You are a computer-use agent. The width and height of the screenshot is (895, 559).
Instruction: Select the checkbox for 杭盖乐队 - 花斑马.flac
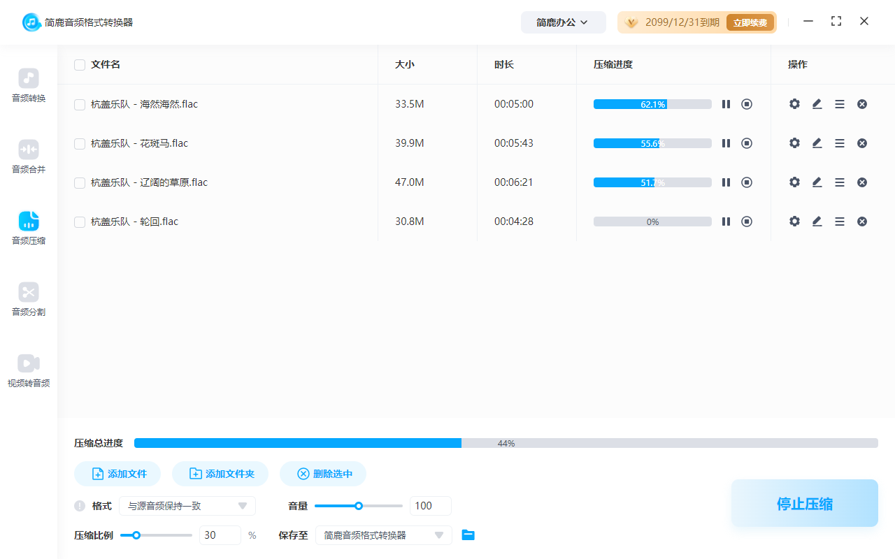79,143
